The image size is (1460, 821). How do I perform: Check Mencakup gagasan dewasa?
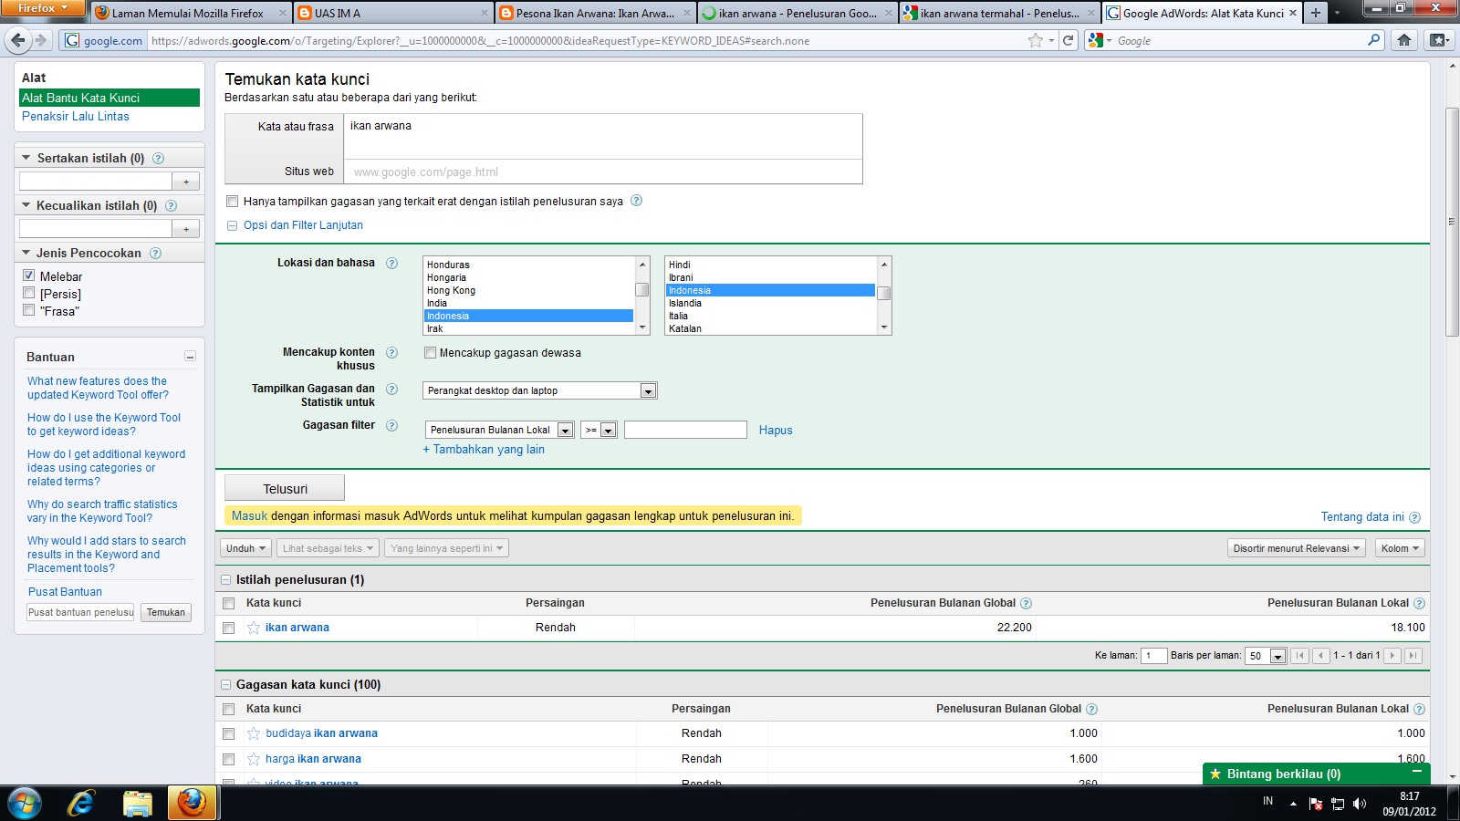tap(430, 352)
